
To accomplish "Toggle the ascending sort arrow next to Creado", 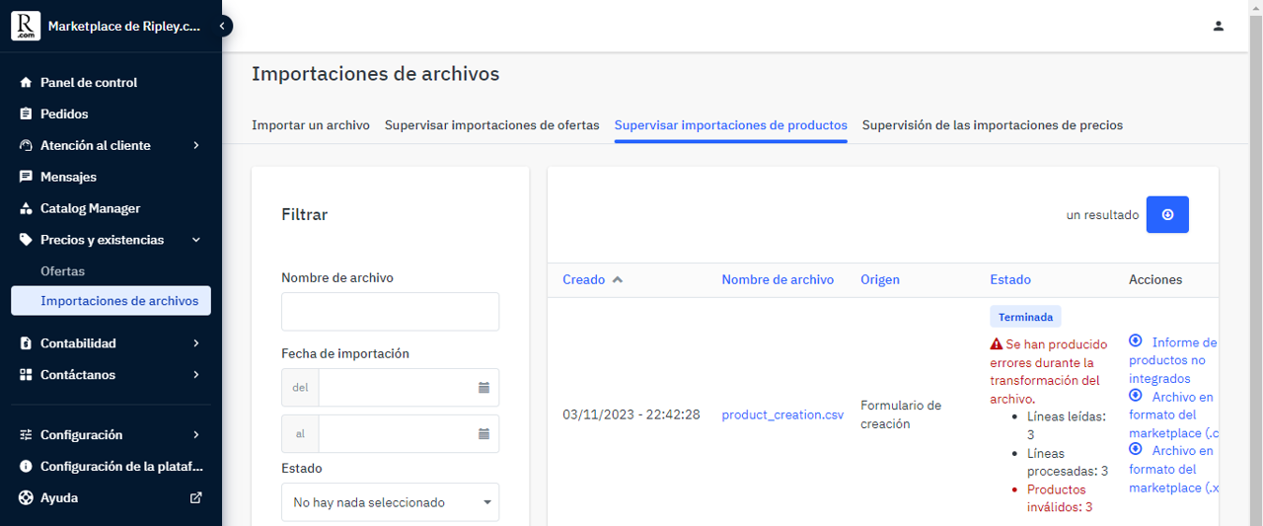I will (618, 280).
